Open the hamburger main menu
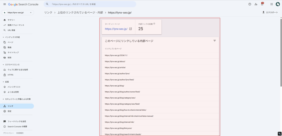 click(x=4, y=4)
